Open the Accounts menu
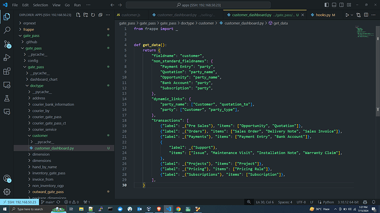The image size is (380, 213). (7, 178)
